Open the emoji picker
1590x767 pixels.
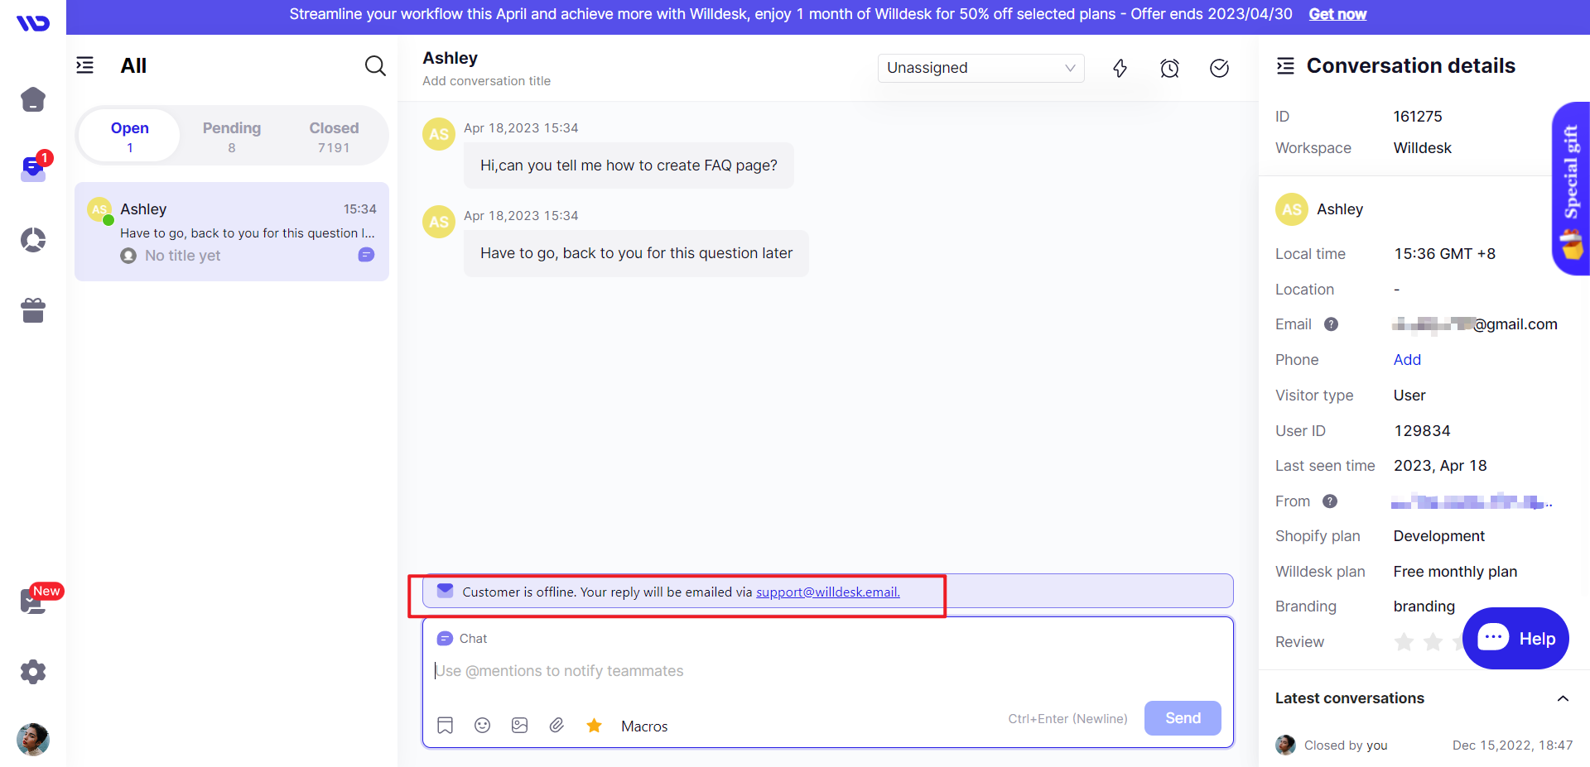point(482,726)
